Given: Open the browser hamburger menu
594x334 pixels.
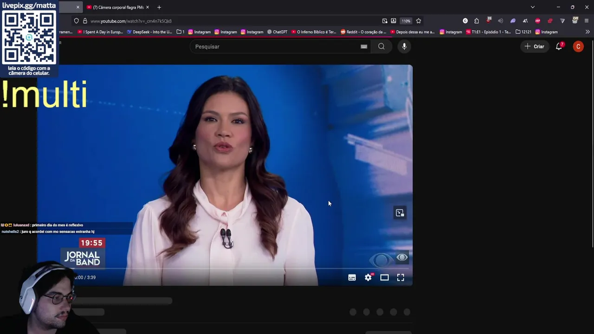Looking at the screenshot, I should click(x=587, y=21).
